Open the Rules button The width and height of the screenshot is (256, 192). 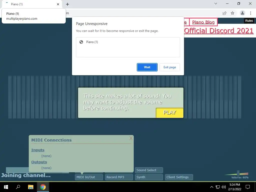[249, 21]
